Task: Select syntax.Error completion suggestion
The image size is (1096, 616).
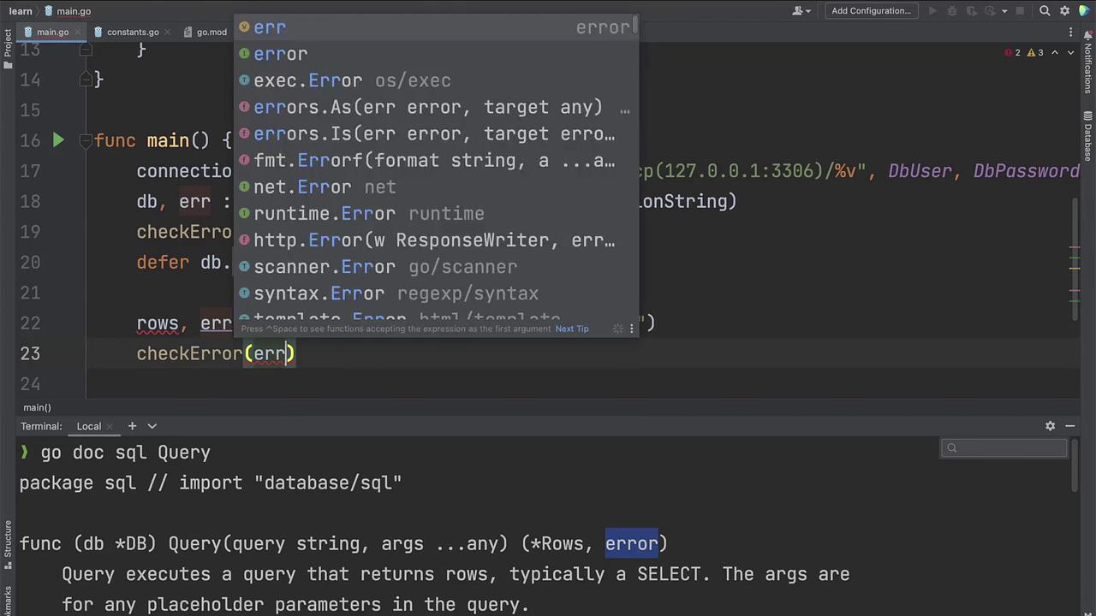Action: 436,293
